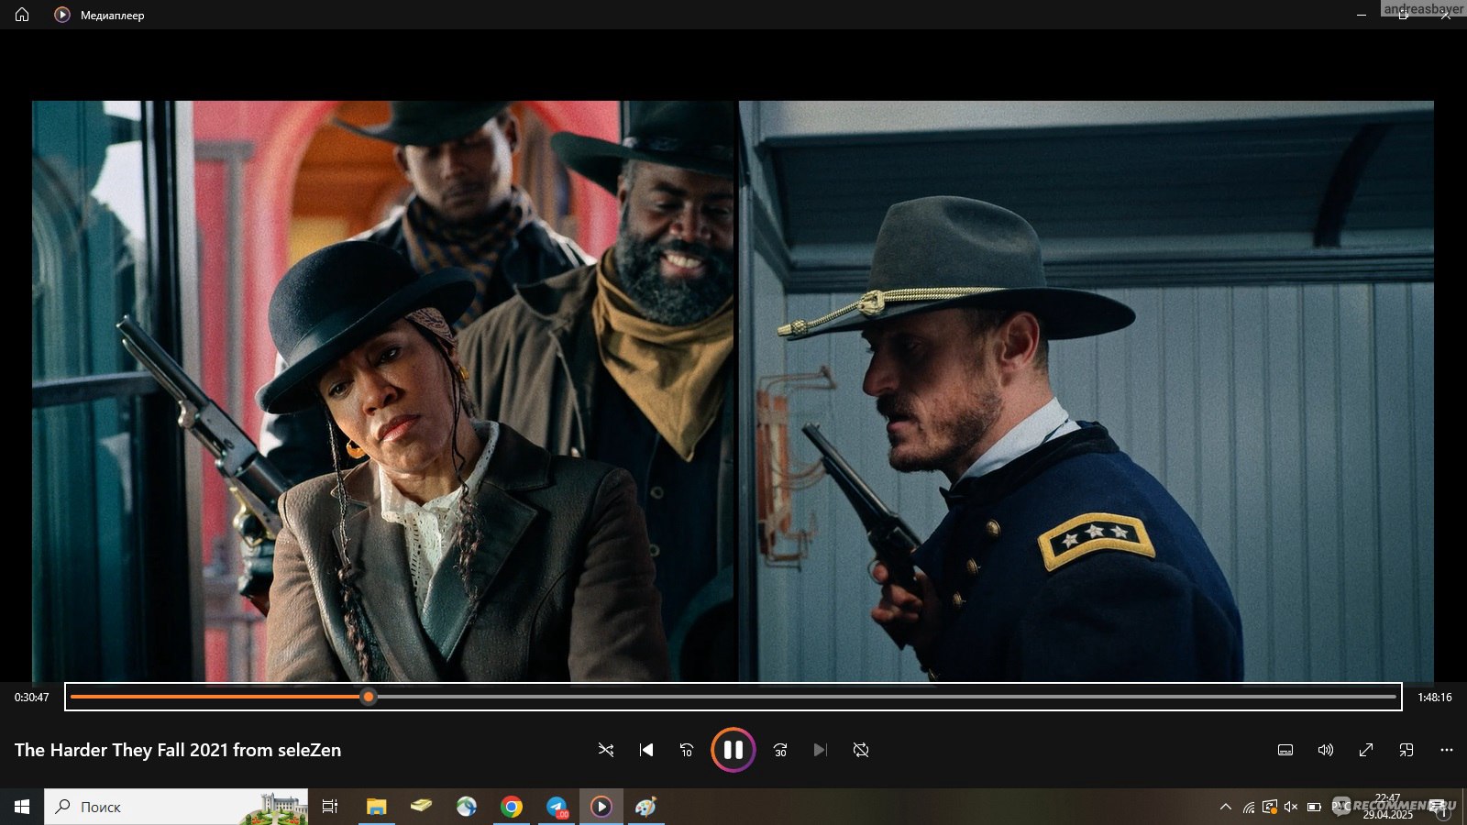Switch to mini player mode
The height and width of the screenshot is (825, 1467).
pos(1406,750)
